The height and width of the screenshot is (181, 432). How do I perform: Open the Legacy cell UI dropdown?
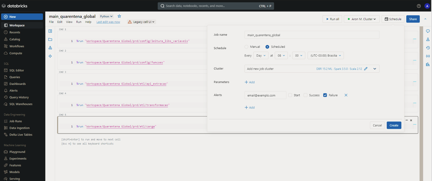144,22
